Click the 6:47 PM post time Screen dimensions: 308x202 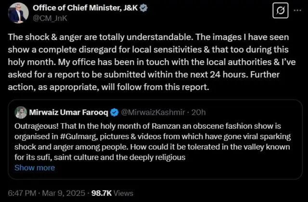point(23,192)
